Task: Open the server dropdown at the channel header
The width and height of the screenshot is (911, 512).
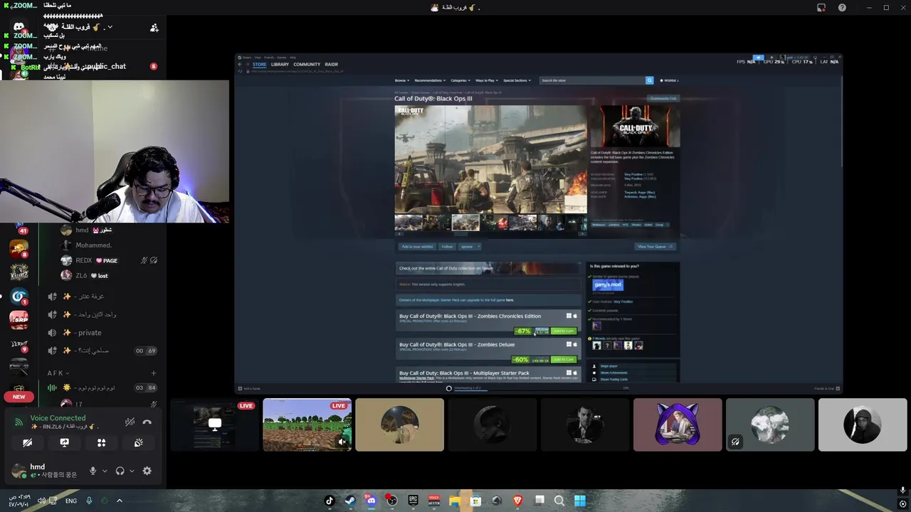Action: point(110,27)
